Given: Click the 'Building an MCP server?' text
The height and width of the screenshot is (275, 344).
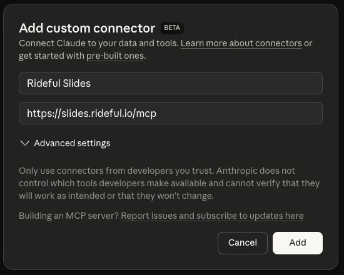Looking at the screenshot, I should coord(69,216).
